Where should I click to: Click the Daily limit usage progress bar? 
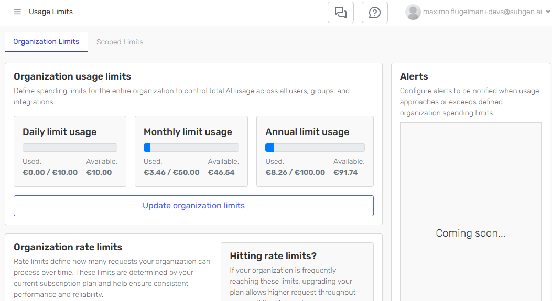[70, 148]
